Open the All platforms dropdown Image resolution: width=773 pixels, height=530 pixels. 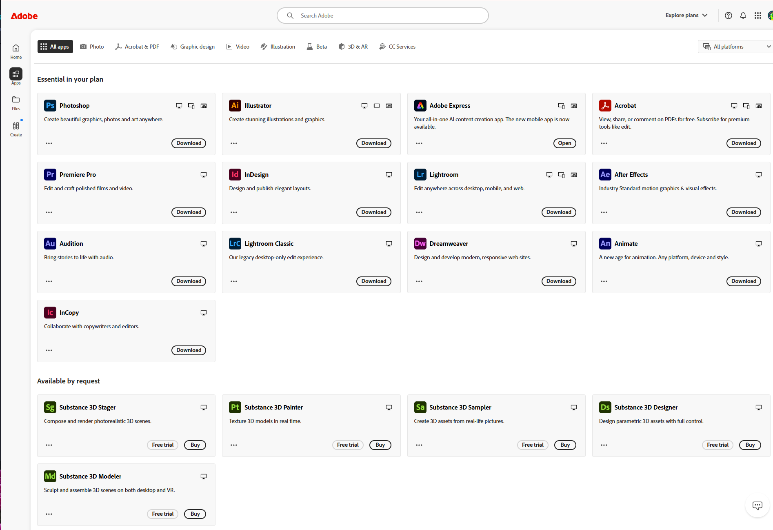(736, 47)
